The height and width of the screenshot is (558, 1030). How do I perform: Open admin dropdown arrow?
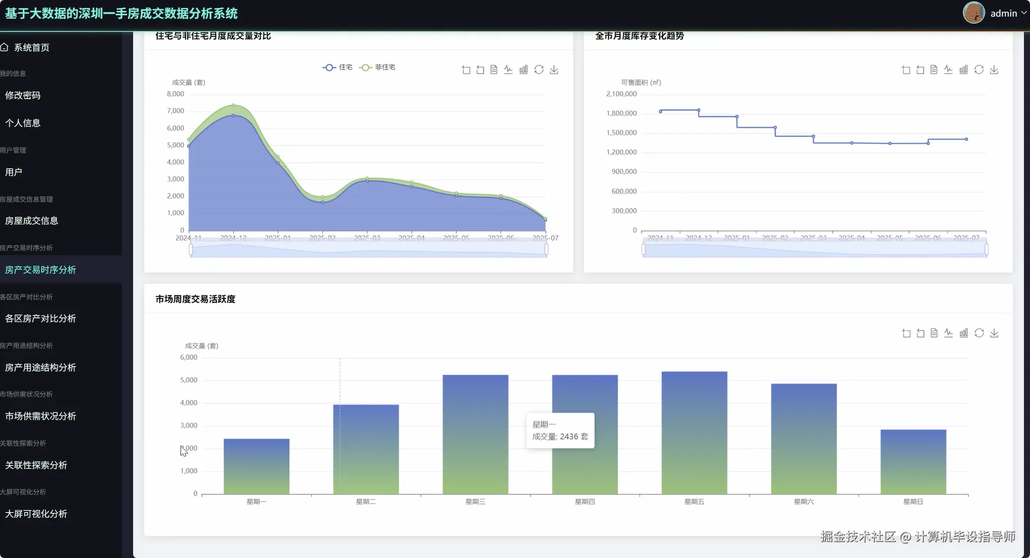(1024, 13)
